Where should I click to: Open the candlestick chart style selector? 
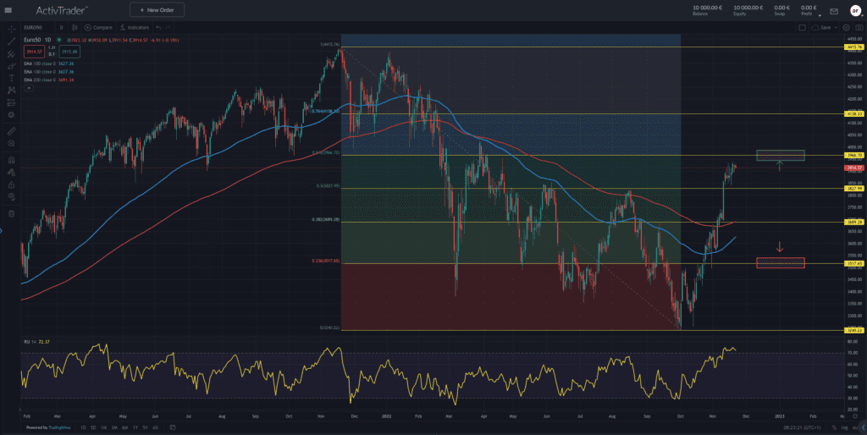(x=75, y=28)
